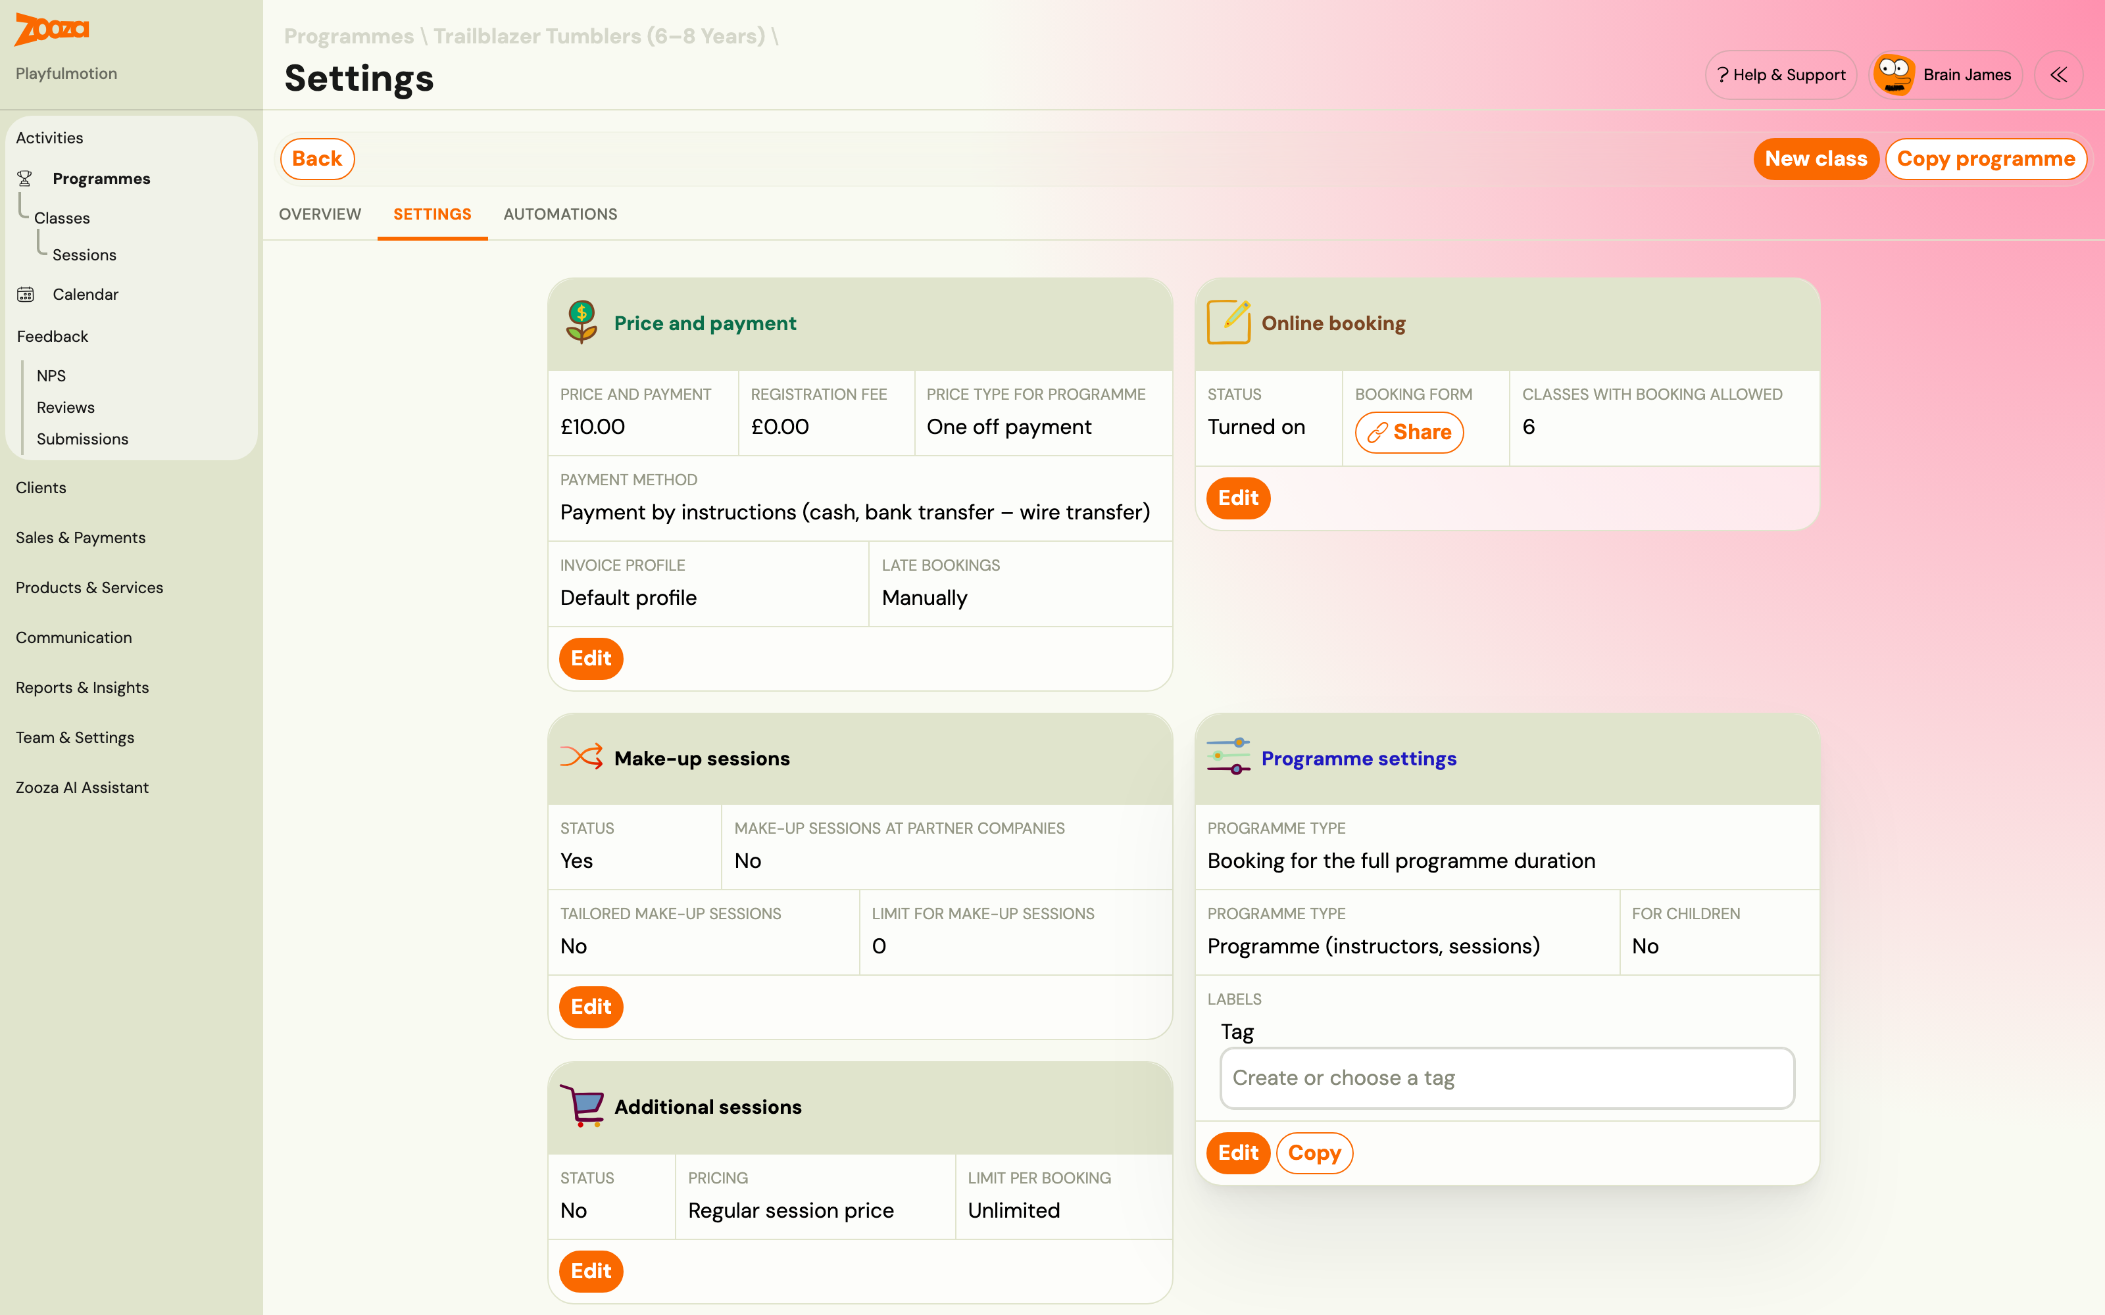Viewport: 2105px width, 1315px height.
Task: Open Sessions in the sidebar
Action: (x=84, y=255)
